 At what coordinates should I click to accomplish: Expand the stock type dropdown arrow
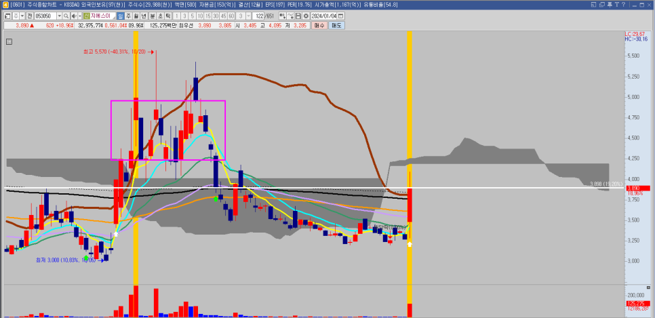[22, 16]
